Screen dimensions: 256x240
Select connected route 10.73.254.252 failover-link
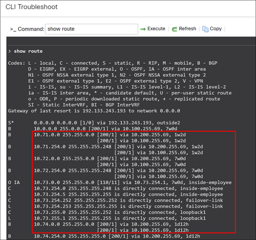pyautogui.click(x=116, y=200)
